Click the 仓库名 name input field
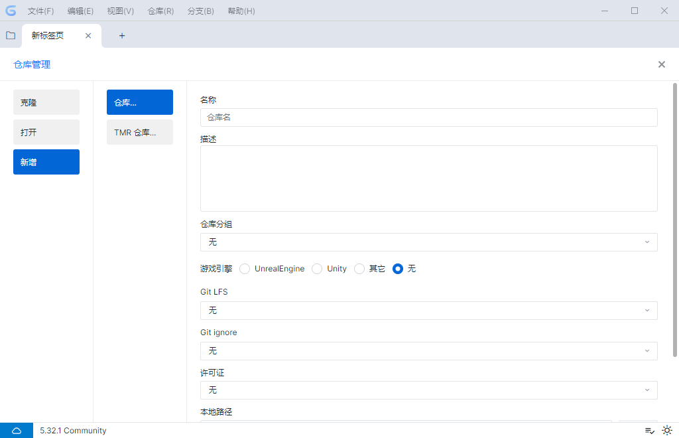Image resolution: width=679 pixels, height=438 pixels. tap(428, 117)
